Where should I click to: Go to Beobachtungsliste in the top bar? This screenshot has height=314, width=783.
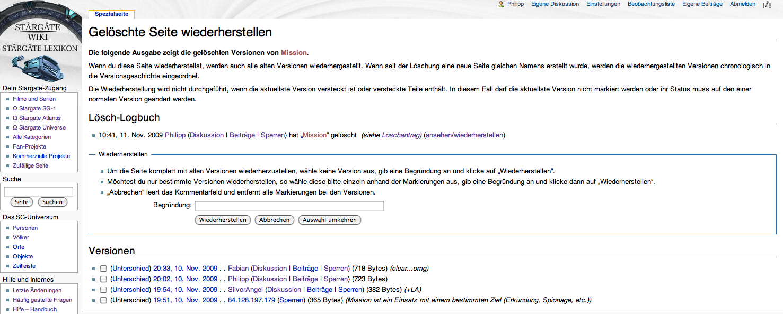point(651,4)
